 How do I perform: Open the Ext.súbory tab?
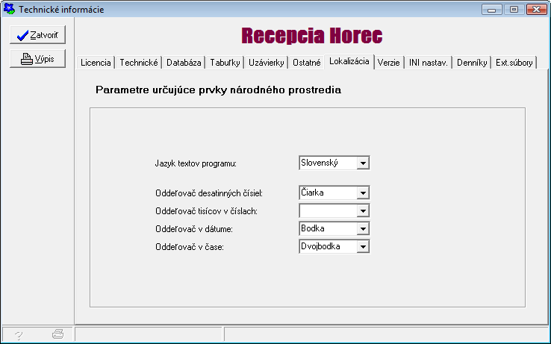(x=514, y=63)
